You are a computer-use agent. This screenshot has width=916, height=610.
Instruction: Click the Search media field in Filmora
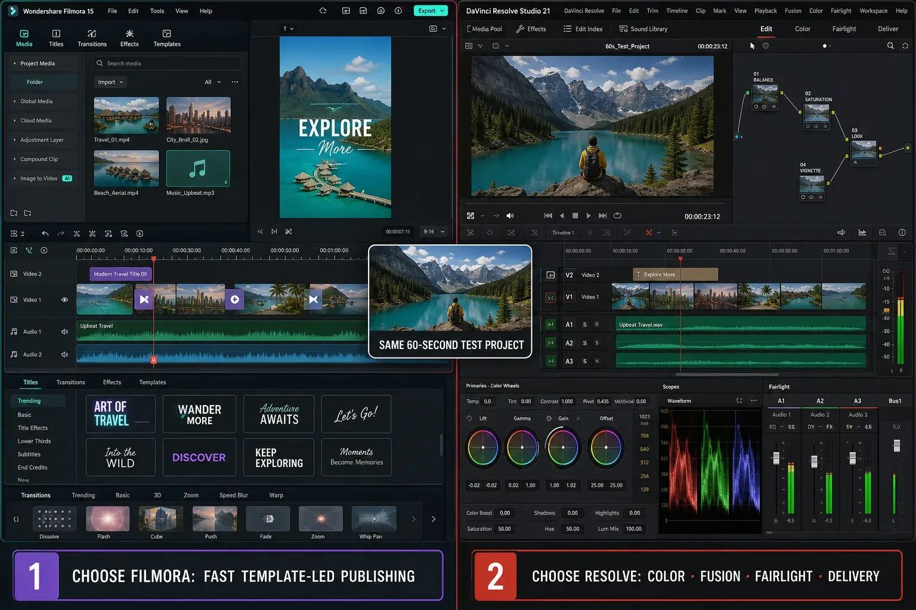pos(167,63)
